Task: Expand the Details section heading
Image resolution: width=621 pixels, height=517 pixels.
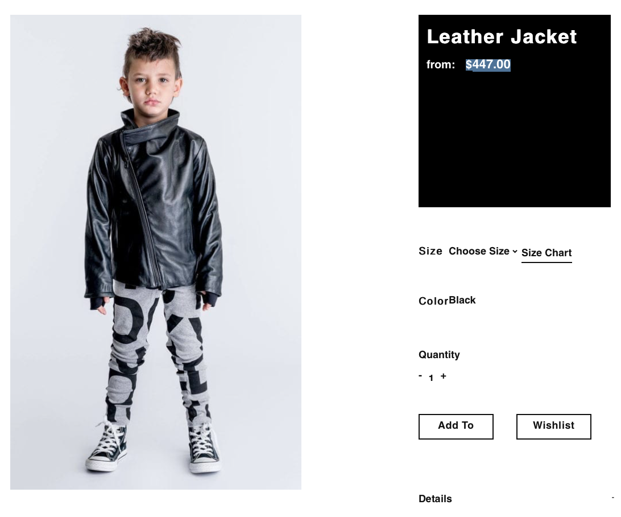Action: [435, 499]
